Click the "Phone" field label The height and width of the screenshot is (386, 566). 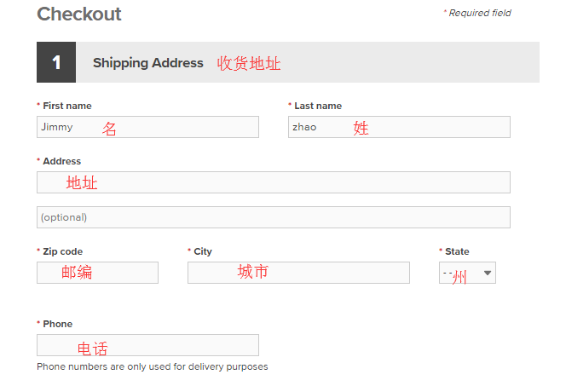(57, 324)
